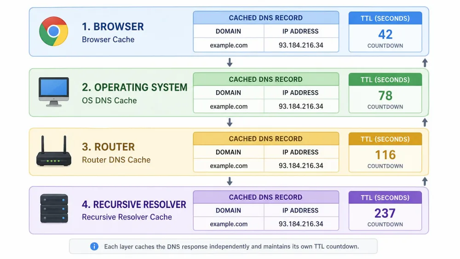Click the Recursive Resolver TTL value '237'
Viewport: 460px width, 259px height.
(x=385, y=213)
